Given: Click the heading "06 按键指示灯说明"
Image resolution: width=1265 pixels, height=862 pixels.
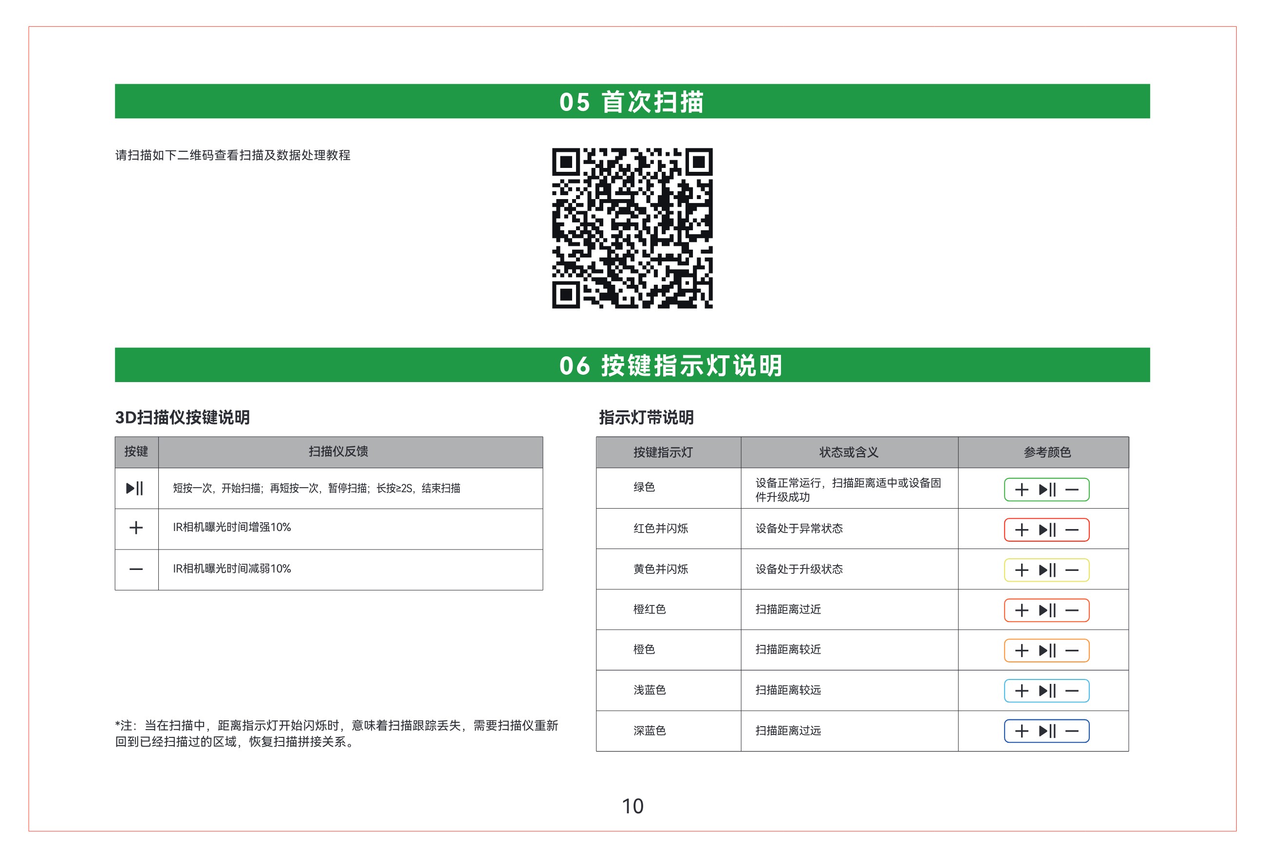Looking at the screenshot, I should tap(670, 365).
